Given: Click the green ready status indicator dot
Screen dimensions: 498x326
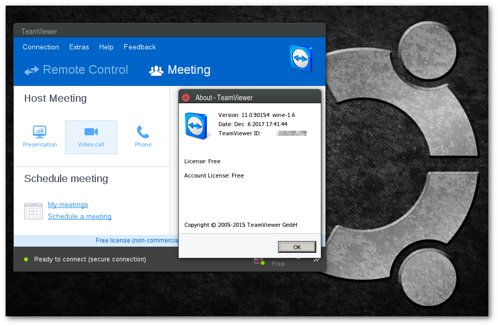Looking at the screenshot, I should [26, 259].
